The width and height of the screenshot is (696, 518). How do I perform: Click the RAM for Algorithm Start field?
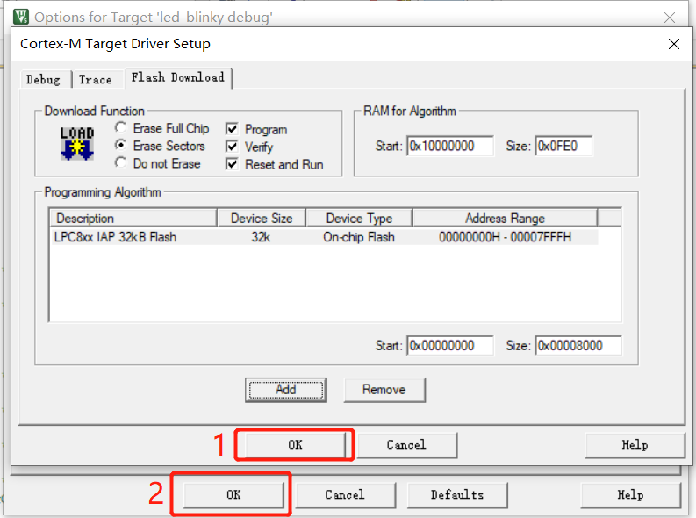pos(449,147)
